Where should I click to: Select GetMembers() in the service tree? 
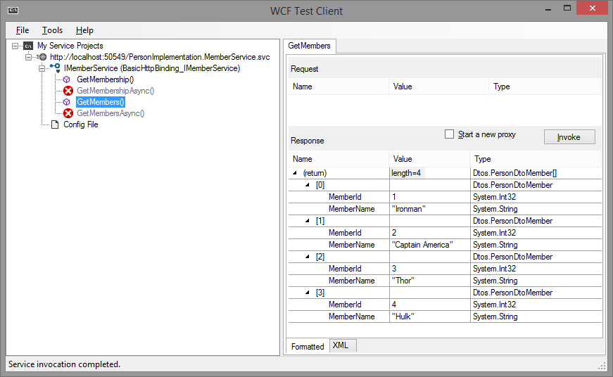point(101,102)
